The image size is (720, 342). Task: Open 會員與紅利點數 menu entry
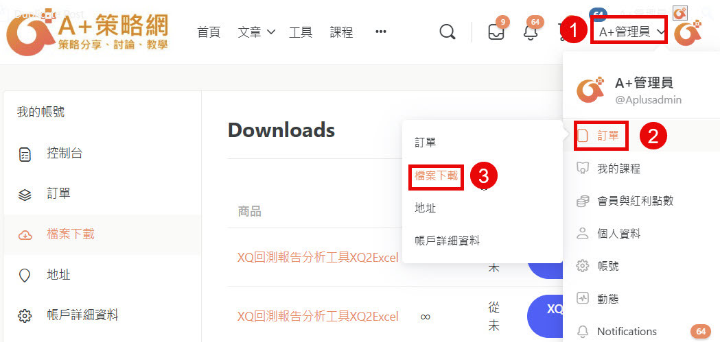(635, 201)
